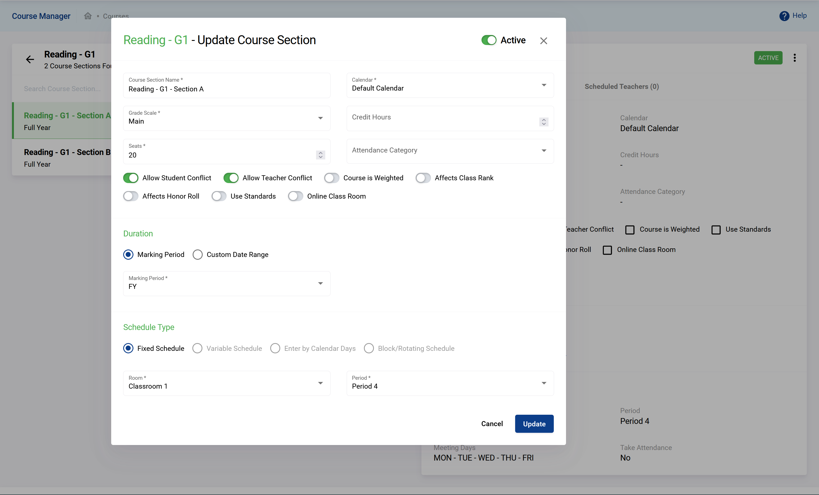819x495 pixels.
Task: Click the Help question mark icon
Action: (784, 16)
